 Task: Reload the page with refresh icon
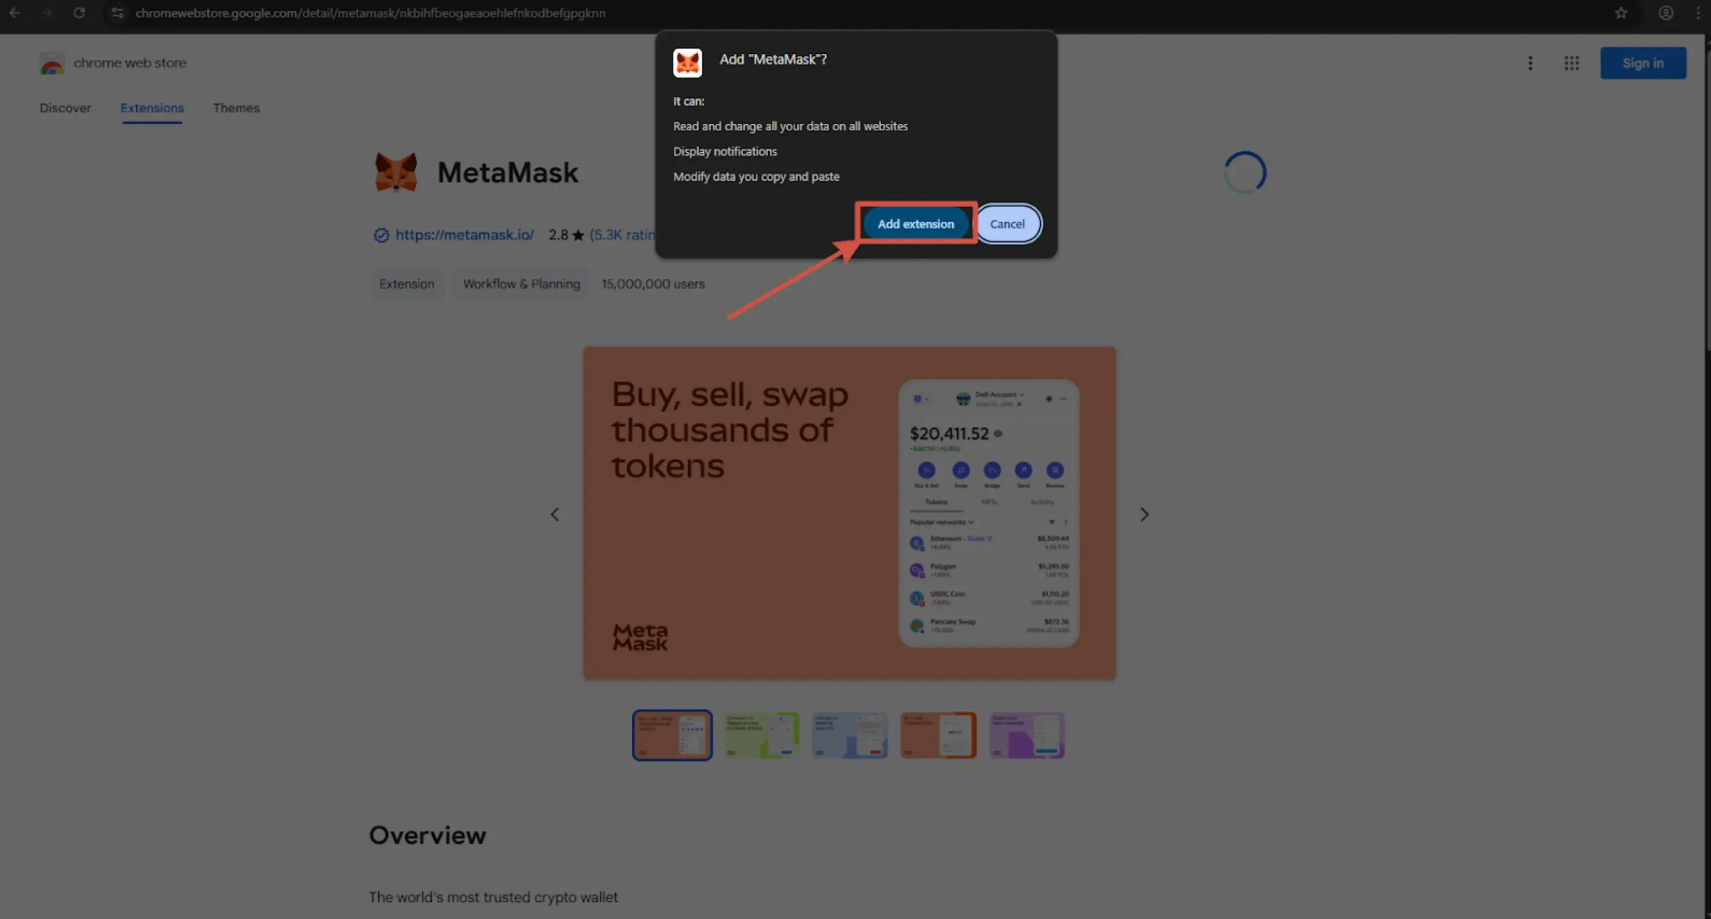(79, 13)
